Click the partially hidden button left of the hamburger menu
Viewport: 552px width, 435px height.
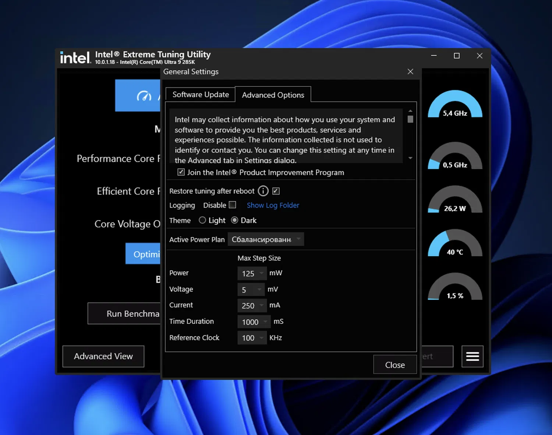[x=438, y=356]
